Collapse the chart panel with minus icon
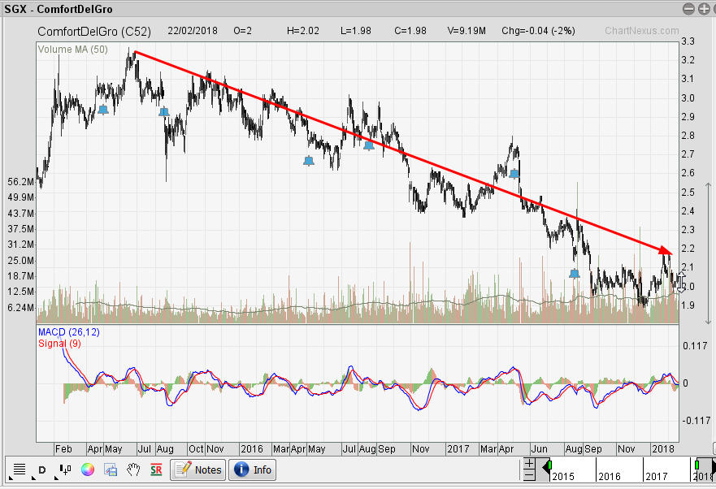Screen dimensions: 716x489 pyautogui.click(x=688, y=9)
